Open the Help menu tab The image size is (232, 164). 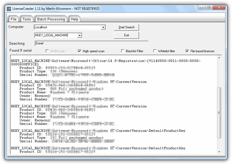point(75,19)
